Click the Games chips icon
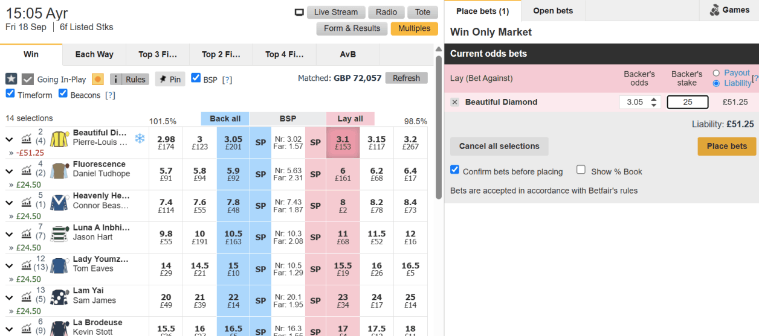Image resolution: width=759 pixels, height=336 pixels. [714, 10]
